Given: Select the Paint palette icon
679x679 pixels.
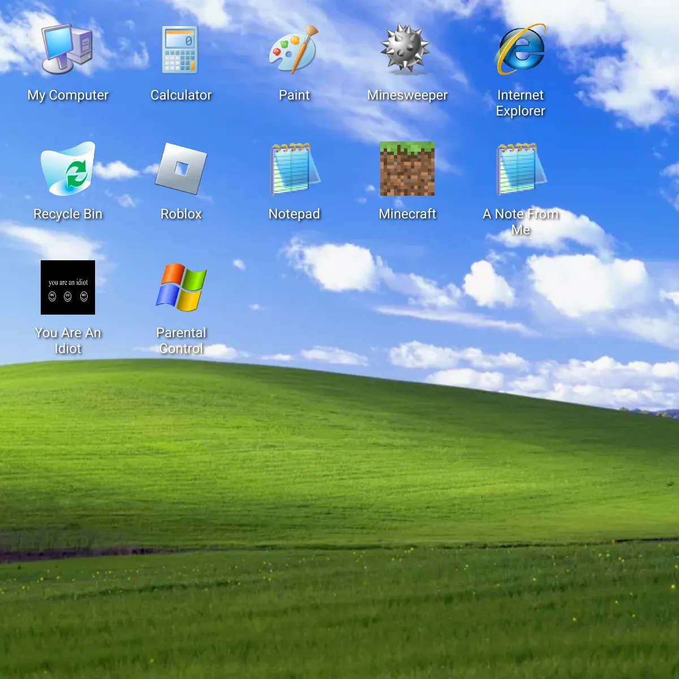Looking at the screenshot, I should click(294, 50).
